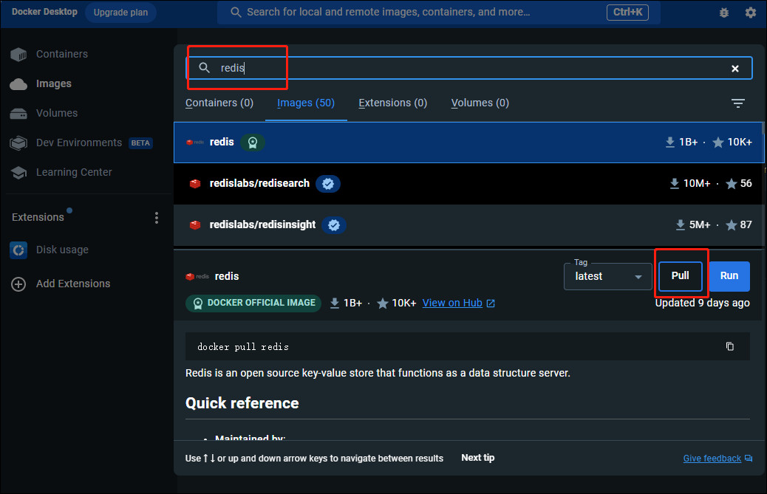
Task: Switch to the Volumes (0) tab
Action: point(480,103)
